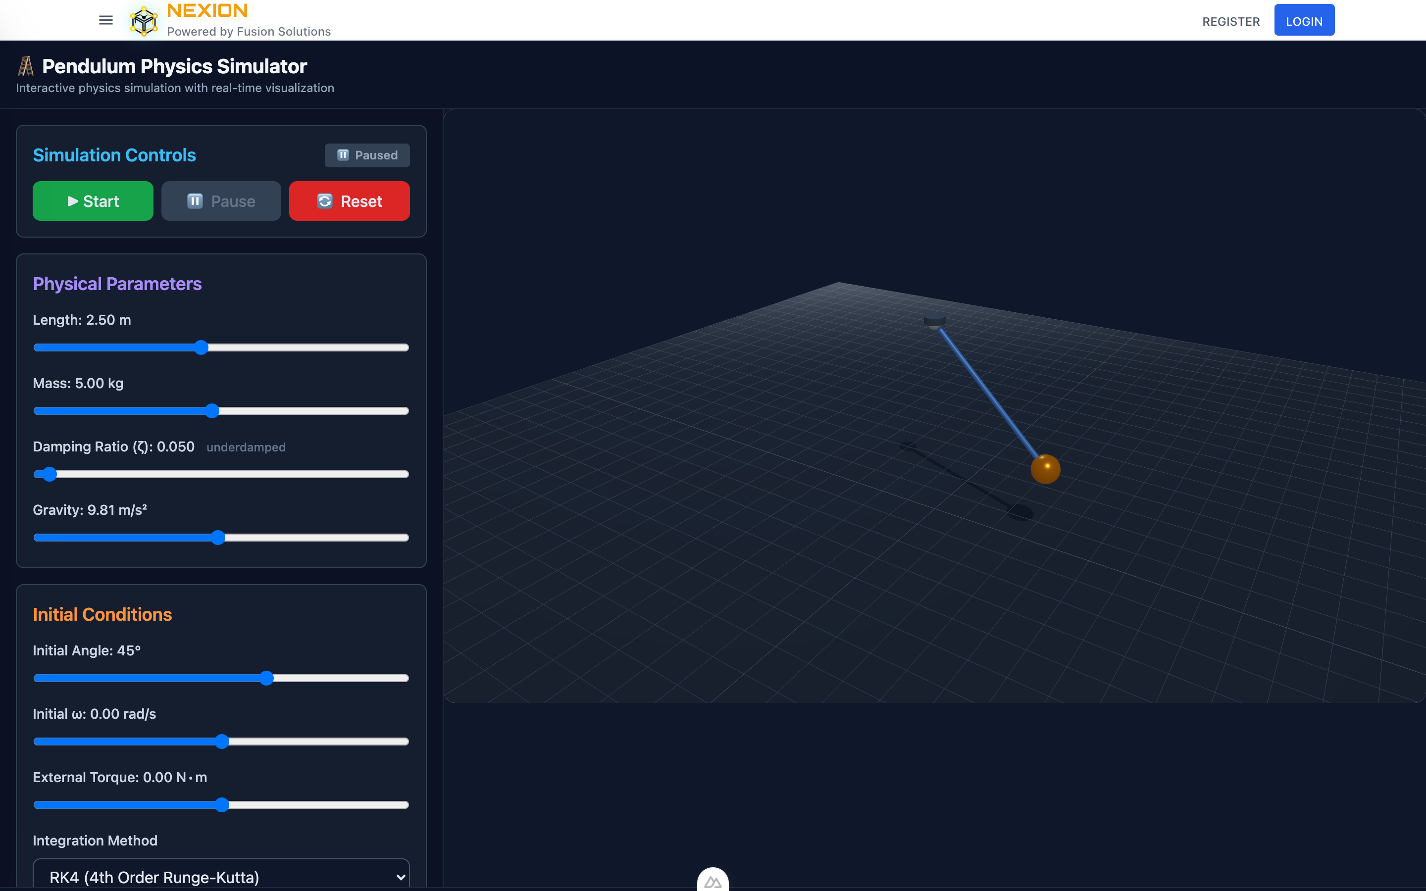Click the 'Mass: 5.00 kg' label
The width and height of the screenshot is (1426, 891).
coord(78,384)
